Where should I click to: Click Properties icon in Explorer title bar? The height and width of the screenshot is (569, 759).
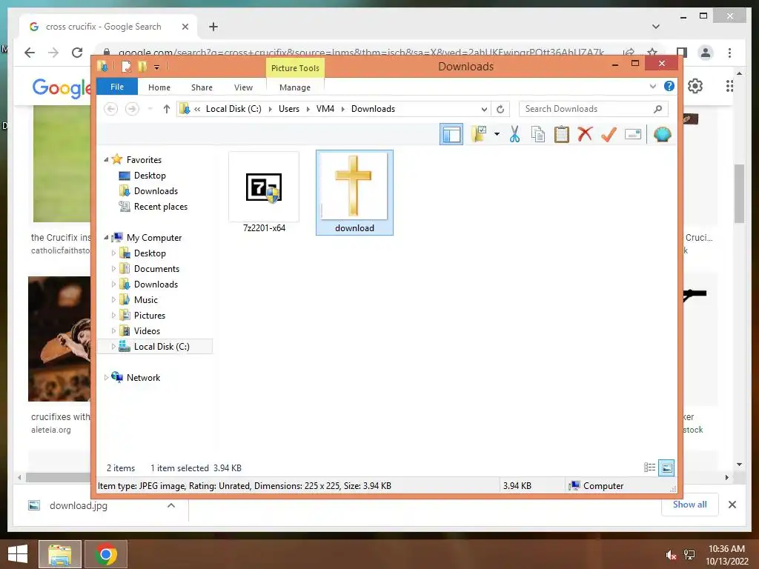coord(126,66)
